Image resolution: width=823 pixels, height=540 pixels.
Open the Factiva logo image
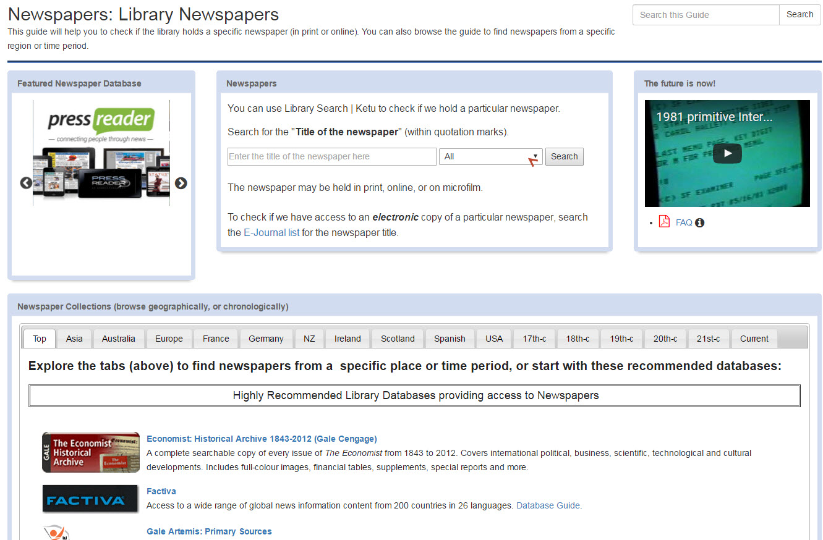click(x=91, y=499)
